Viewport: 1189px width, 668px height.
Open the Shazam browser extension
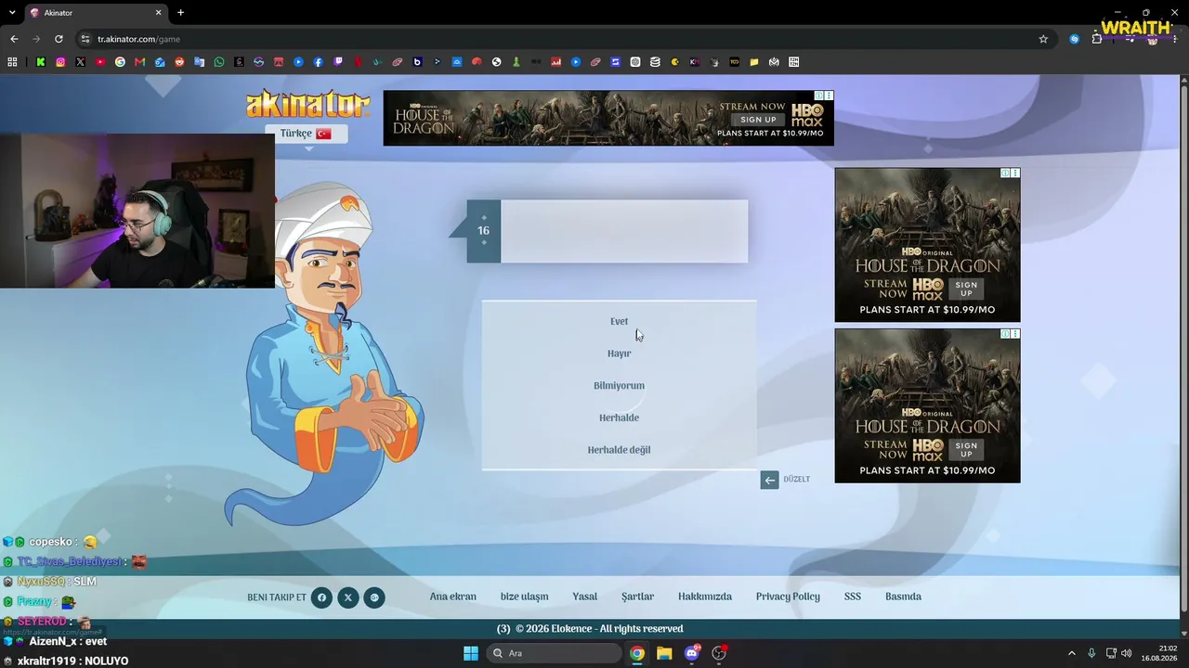click(x=1074, y=39)
